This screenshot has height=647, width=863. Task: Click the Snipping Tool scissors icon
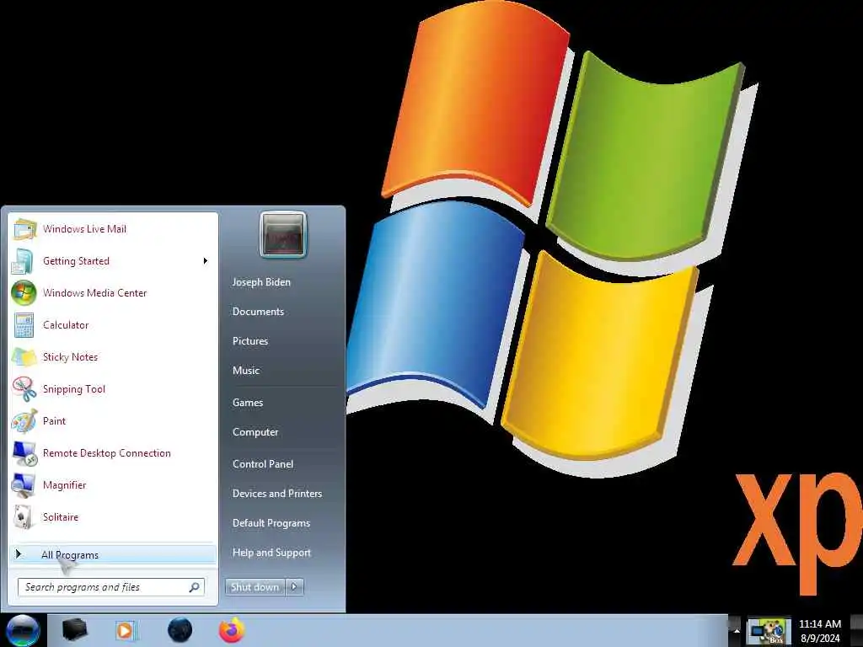[x=24, y=389]
